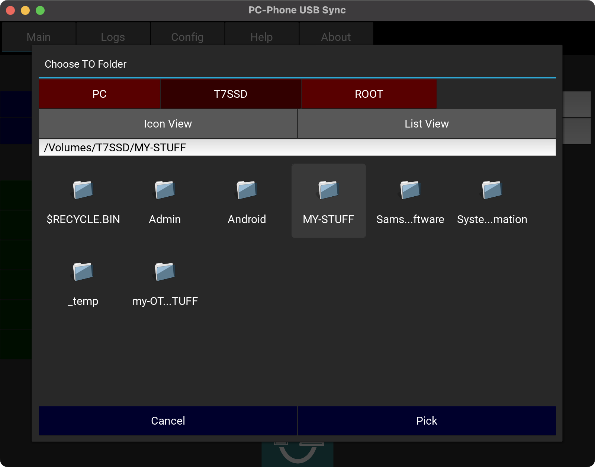Viewport: 595px width, 467px height.
Task: Select the Syste...mation folder icon
Action: 492,190
